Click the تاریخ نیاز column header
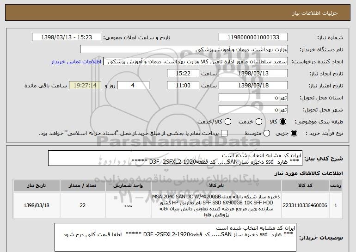 click(x=37, y=186)
